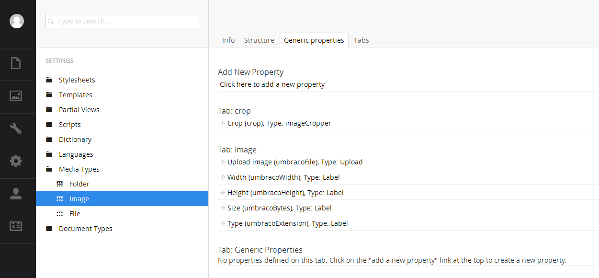Switch to the Structure tab

click(259, 40)
